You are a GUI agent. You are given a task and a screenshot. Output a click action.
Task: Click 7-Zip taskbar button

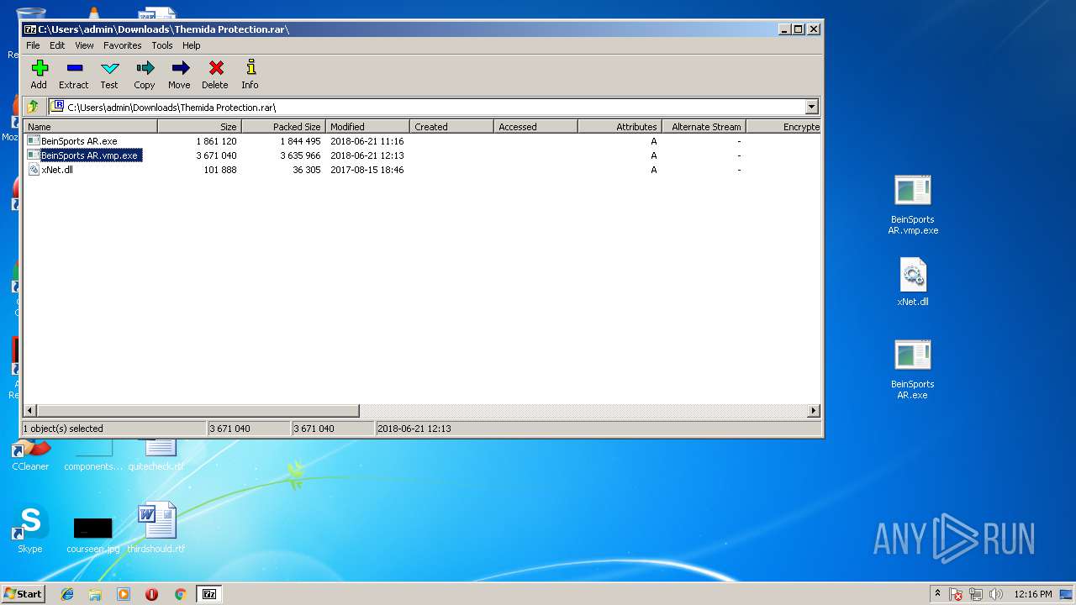tap(209, 594)
